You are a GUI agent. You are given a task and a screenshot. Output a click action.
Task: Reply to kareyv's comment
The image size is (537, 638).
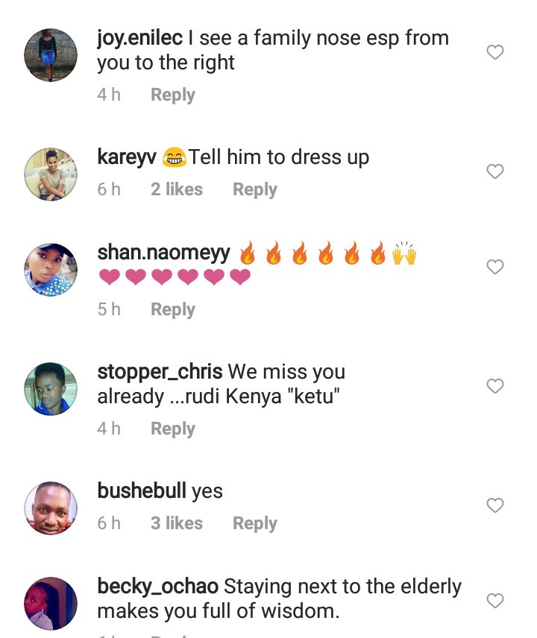click(255, 189)
